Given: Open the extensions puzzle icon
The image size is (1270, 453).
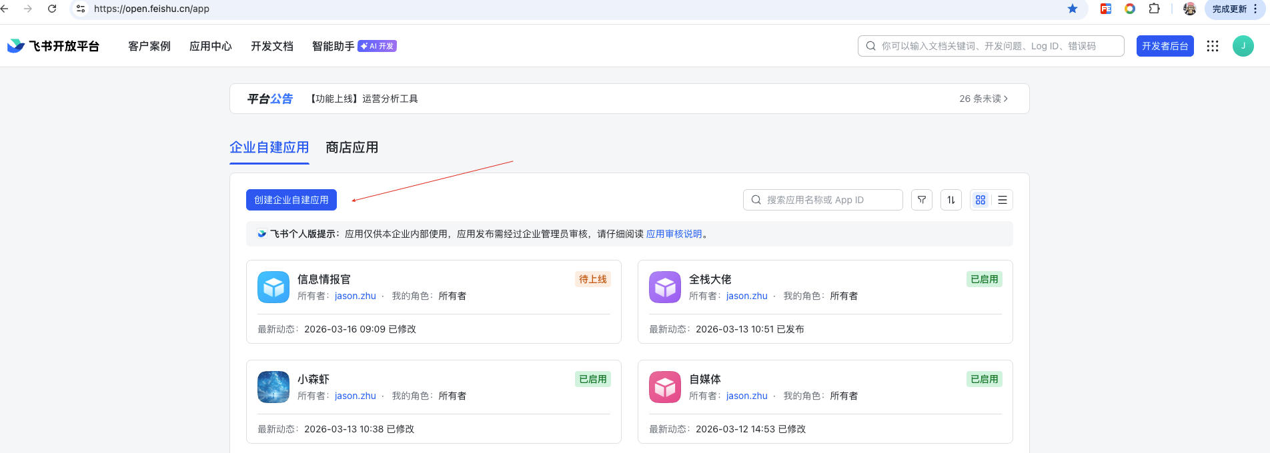Looking at the screenshot, I should pos(1155,9).
